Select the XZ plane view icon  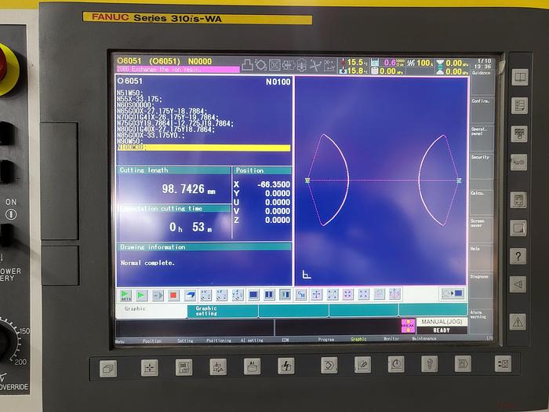222,295
